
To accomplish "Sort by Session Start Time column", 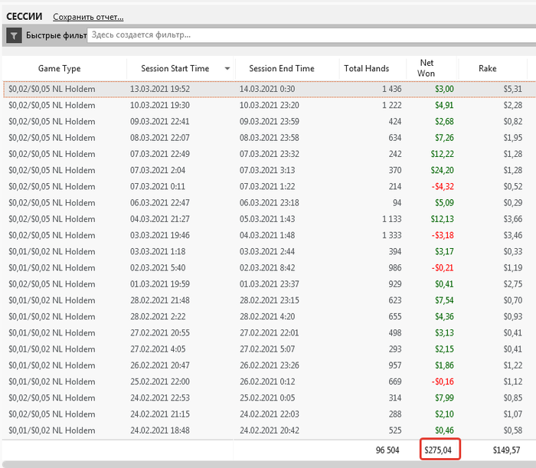I will [175, 68].
